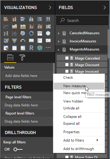Open more visuals ellipsis menu
110x159 pixels.
click(48, 47)
